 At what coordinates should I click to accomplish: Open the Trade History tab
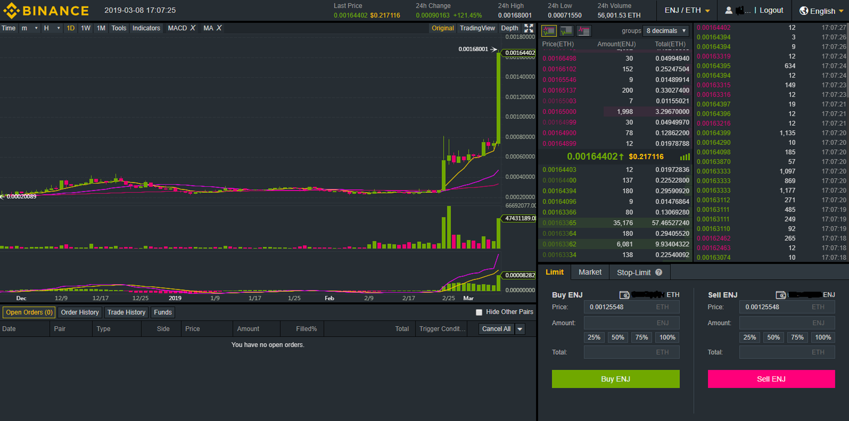[126, 312]
